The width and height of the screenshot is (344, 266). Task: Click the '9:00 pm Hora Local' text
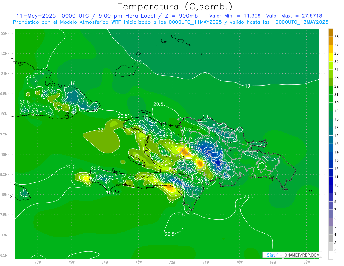pyautogui.click(x=128, y=16)
